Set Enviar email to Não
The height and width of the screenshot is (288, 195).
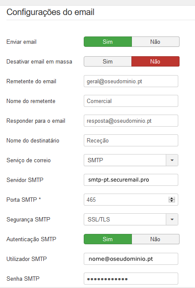pos(155,42)
